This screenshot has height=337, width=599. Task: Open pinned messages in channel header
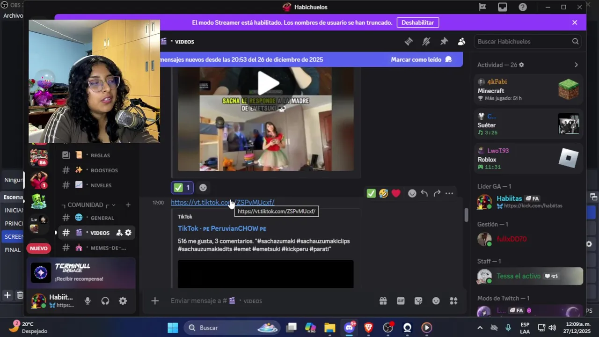coord(444,42)
